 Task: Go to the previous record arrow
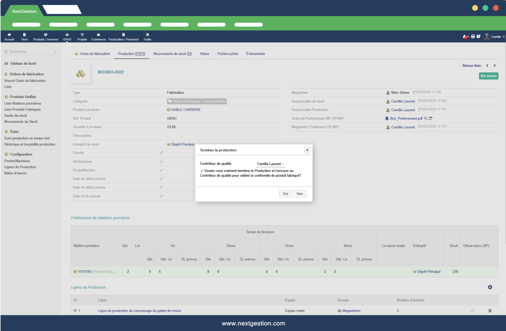(x=487, y=66)
